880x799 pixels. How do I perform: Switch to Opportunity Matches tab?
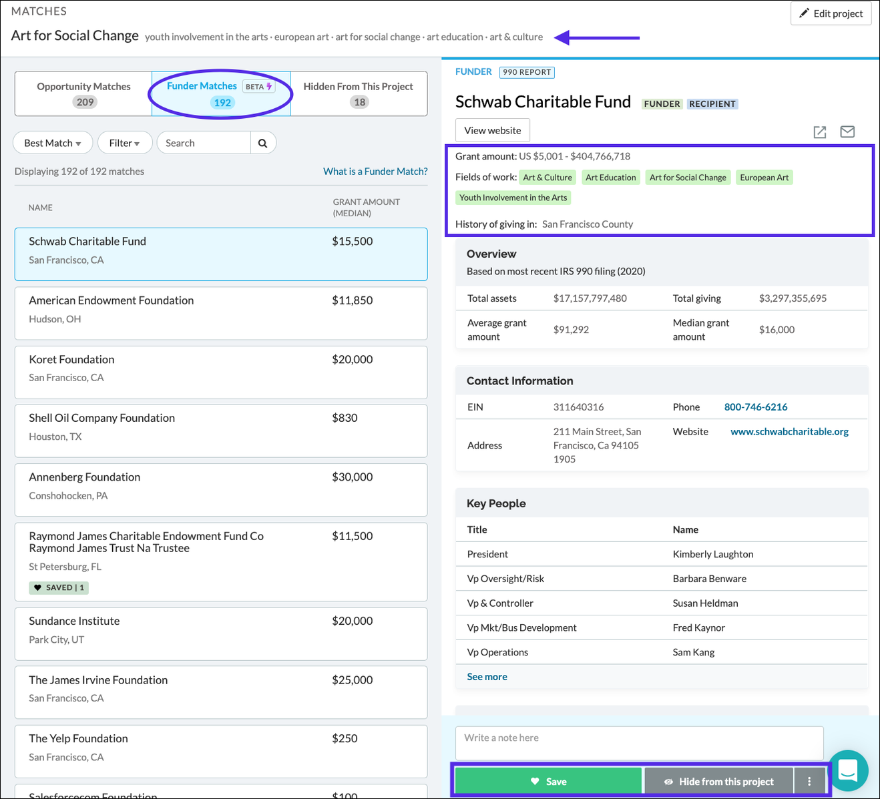point(84,93)
